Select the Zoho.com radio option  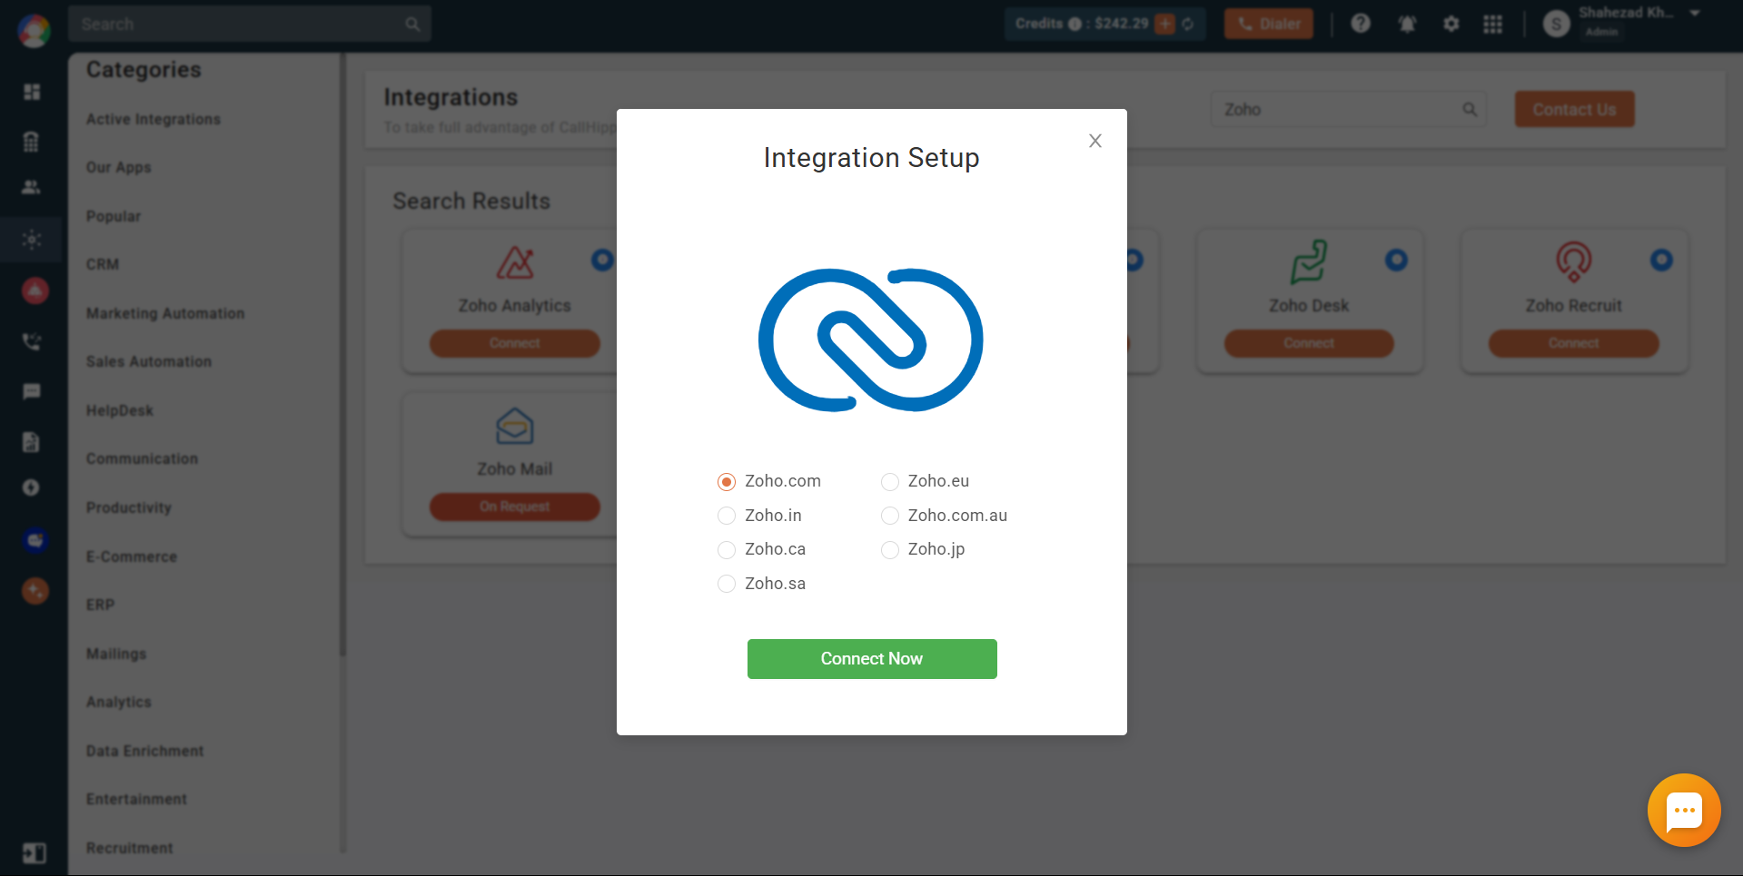pyautogui.click(x=726, y=481)
